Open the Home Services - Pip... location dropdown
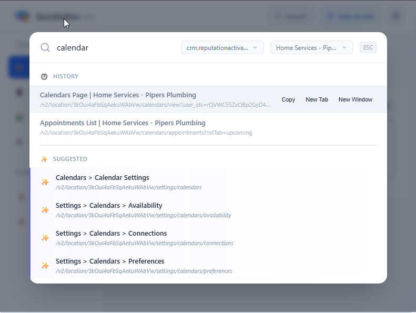This screenshot has height=313, width=416. click(312, 47)
